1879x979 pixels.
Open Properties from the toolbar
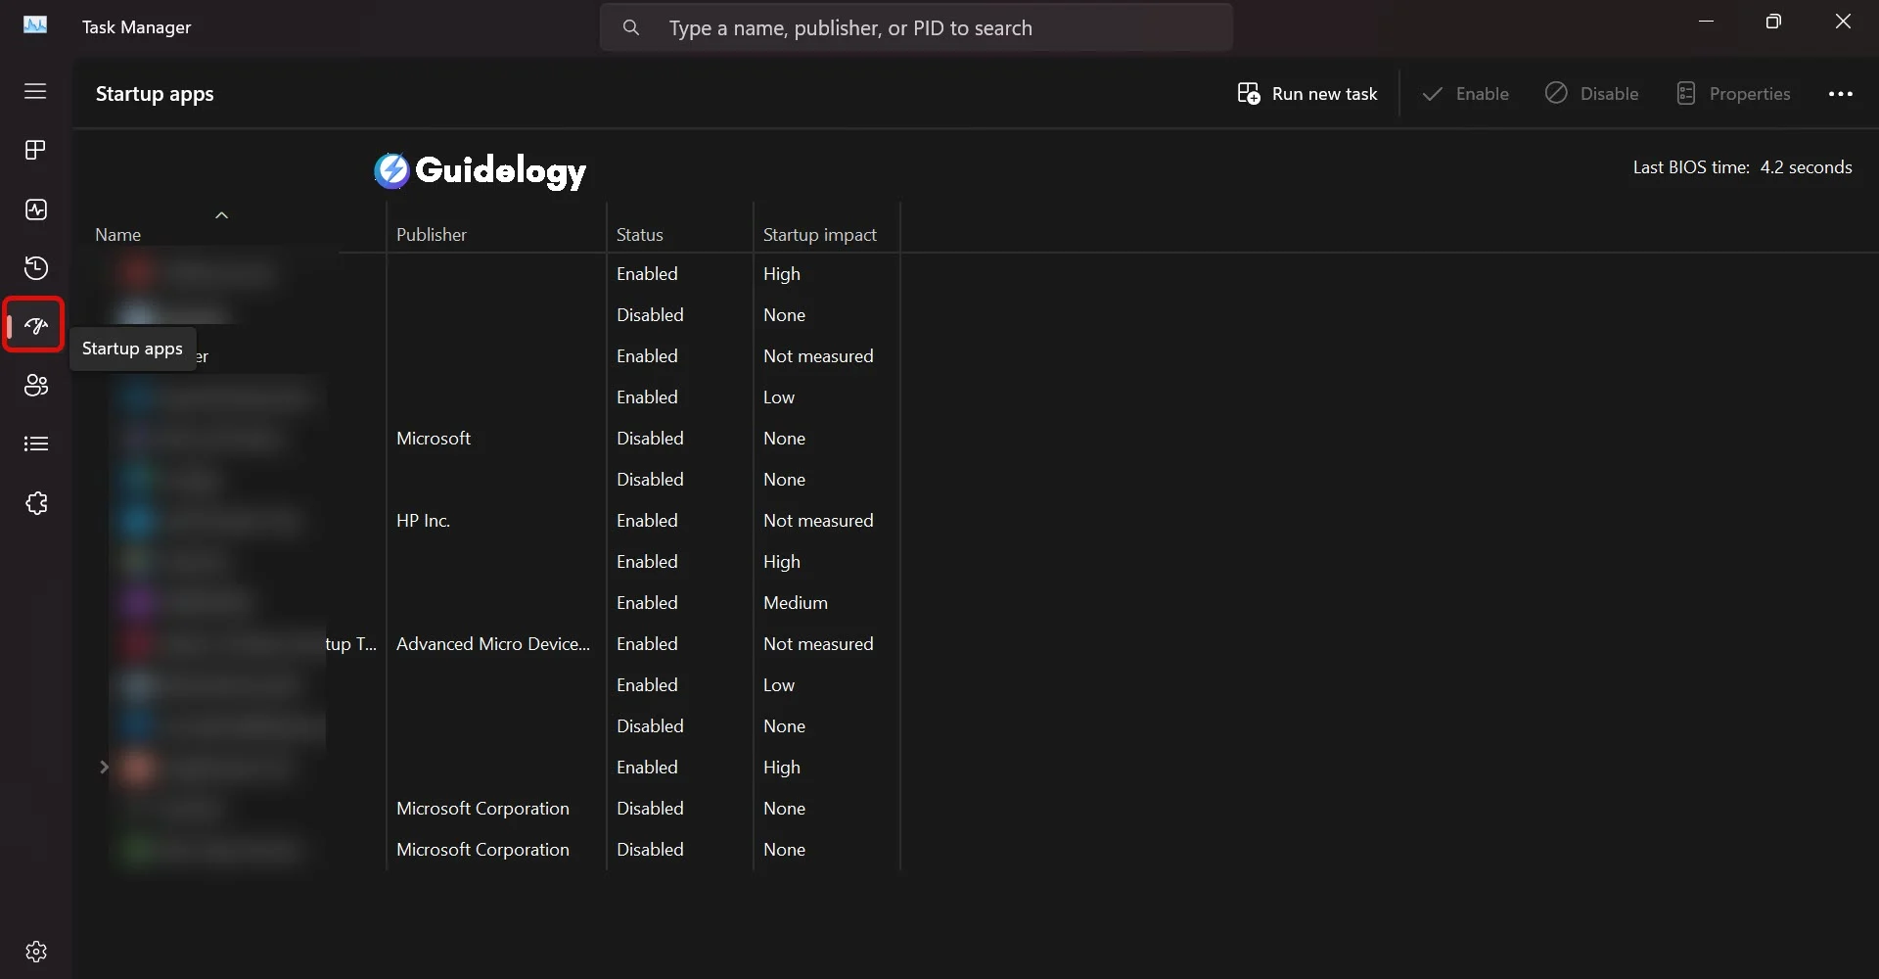(1733, 94)
